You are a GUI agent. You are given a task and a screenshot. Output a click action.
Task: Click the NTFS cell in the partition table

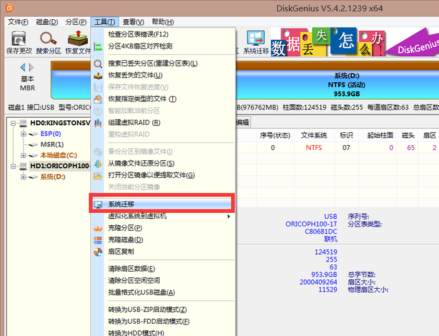(314, 148)
